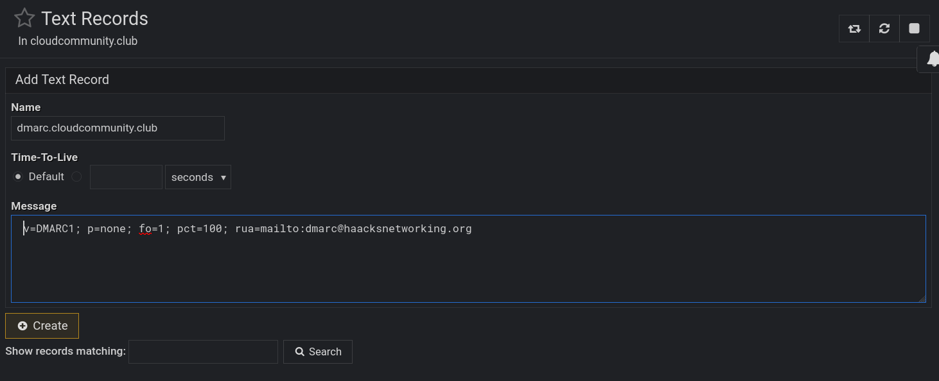Star the Text Records page as favorite
The image size is (939, 381).
24,18
